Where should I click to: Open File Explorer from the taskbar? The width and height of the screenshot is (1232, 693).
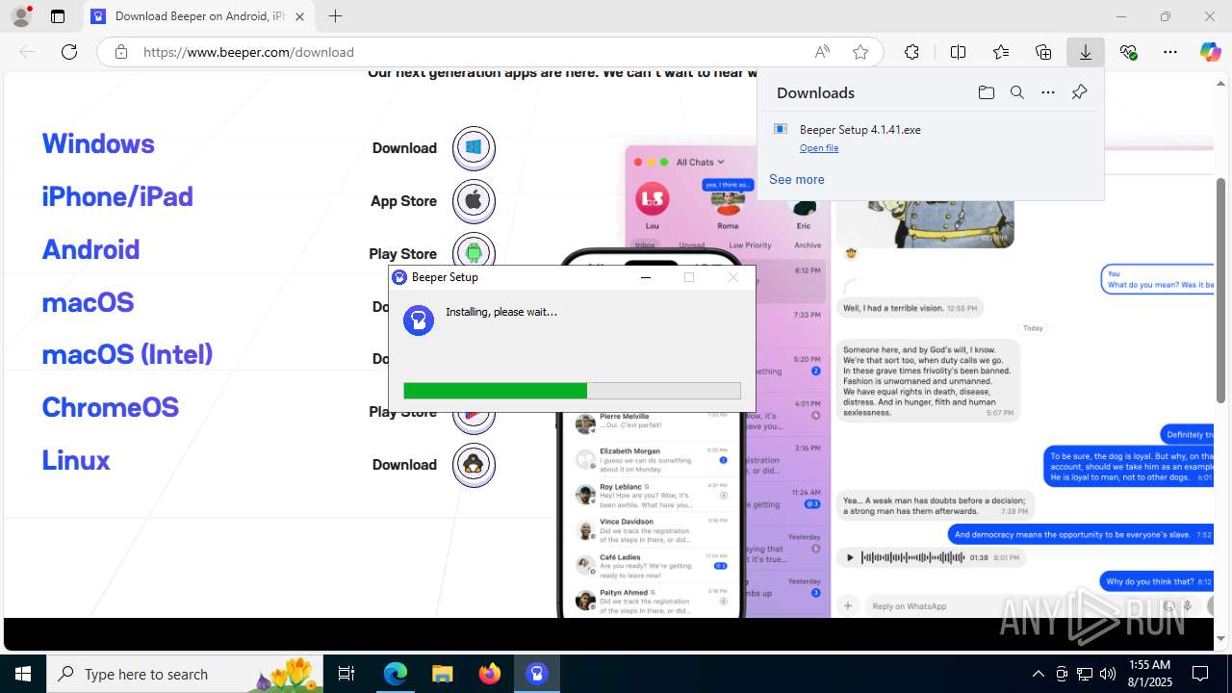[442, 674]
